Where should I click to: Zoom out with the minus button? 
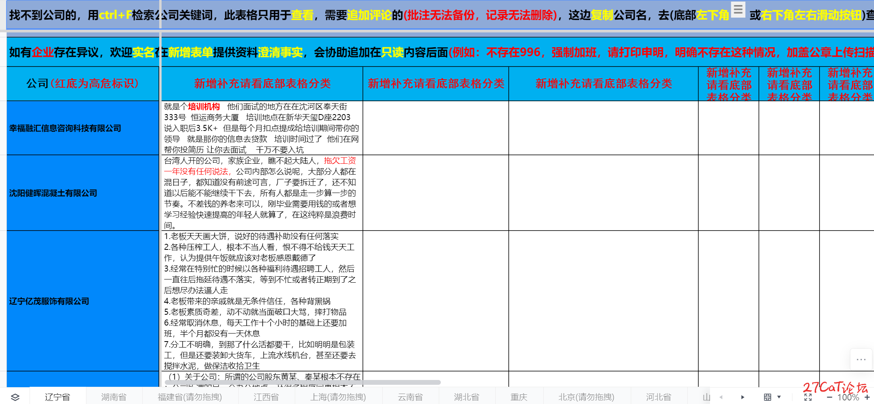(x=830, y=397)
